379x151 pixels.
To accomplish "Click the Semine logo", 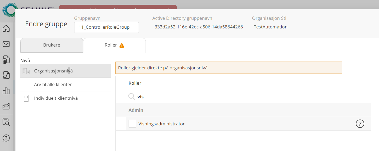I will click(x=8, y=10).
